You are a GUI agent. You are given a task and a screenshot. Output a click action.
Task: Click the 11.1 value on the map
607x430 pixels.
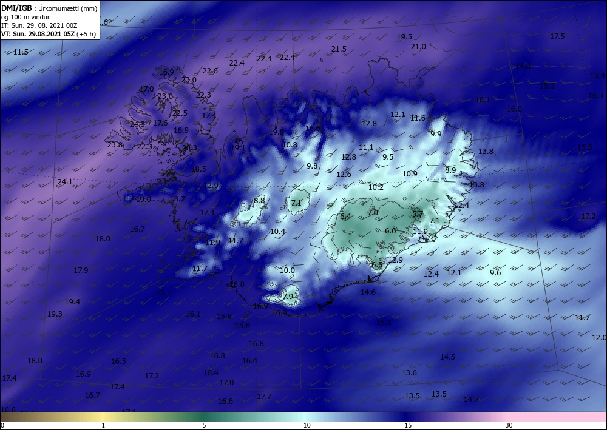tap(366, 147)
